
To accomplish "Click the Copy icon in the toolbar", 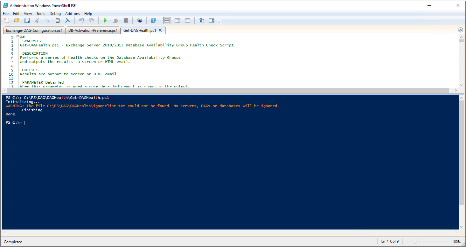I will [47, 20].
